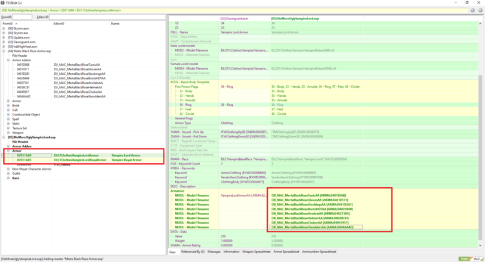Screen dimensions: 485x262
Task: Open the Weapon Spreadsheet tab
Action: 256,252
